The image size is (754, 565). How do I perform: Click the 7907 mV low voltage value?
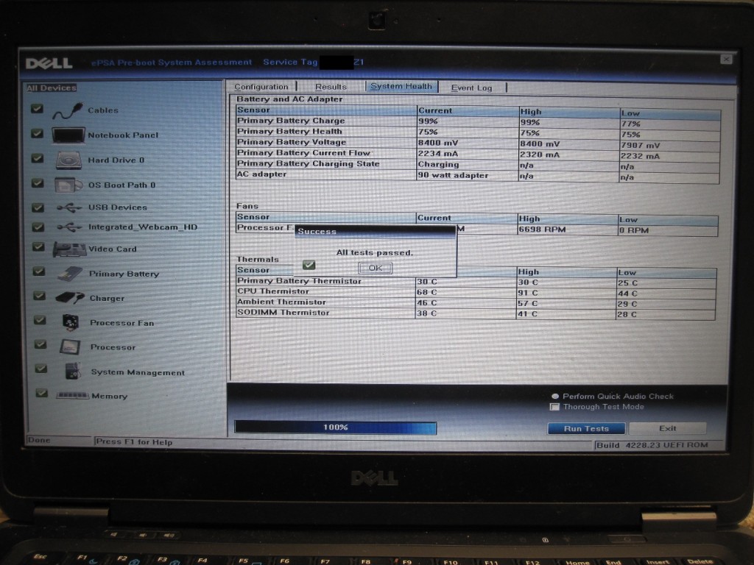tap(640, 145)
